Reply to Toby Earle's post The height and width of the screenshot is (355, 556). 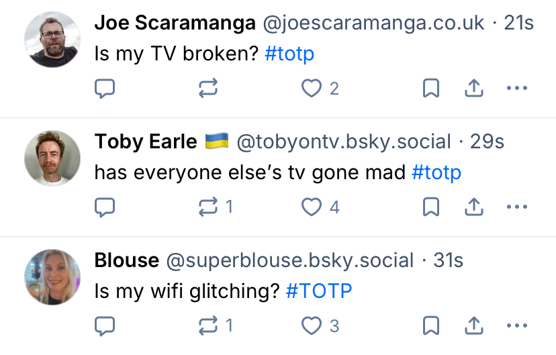(104, 207)
